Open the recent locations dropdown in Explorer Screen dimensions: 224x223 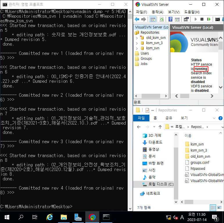point(154,127)
